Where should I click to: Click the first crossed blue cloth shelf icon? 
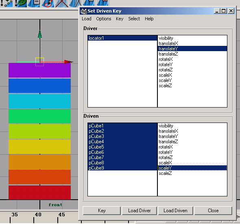pyautogui.click(x=62, y=3)
